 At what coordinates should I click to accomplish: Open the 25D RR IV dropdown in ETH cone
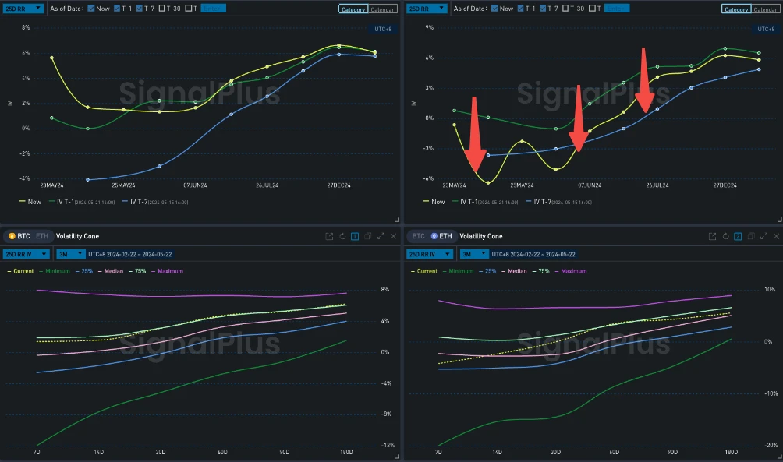429,253
